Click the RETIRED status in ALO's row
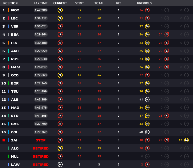Viewport: 193px width, 168px height. 41,148
